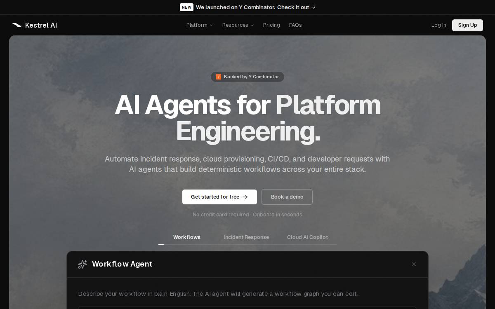Open the FAQs page
Viewport: 495px width, 309px height.
[295, 25]
